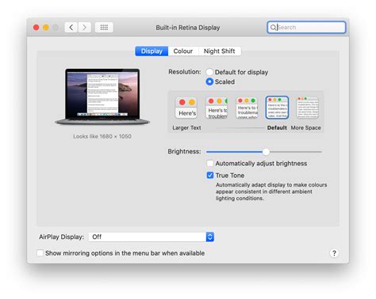Viewport: 376px width, 299px height.
Task: Open the AirPlay Display dropdown
Action: click(x=152, y=237)
